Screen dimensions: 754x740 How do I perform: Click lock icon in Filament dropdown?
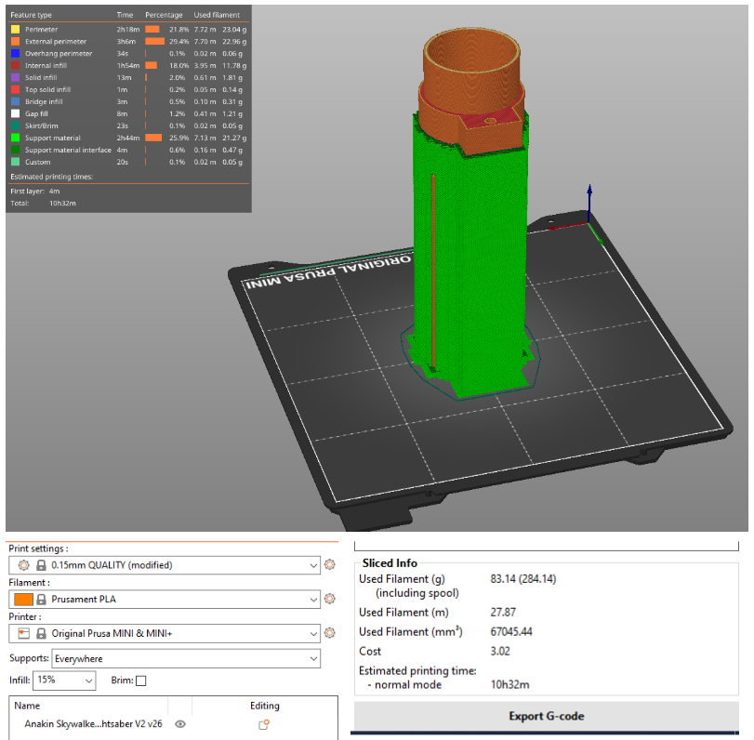tap(41, 599)
